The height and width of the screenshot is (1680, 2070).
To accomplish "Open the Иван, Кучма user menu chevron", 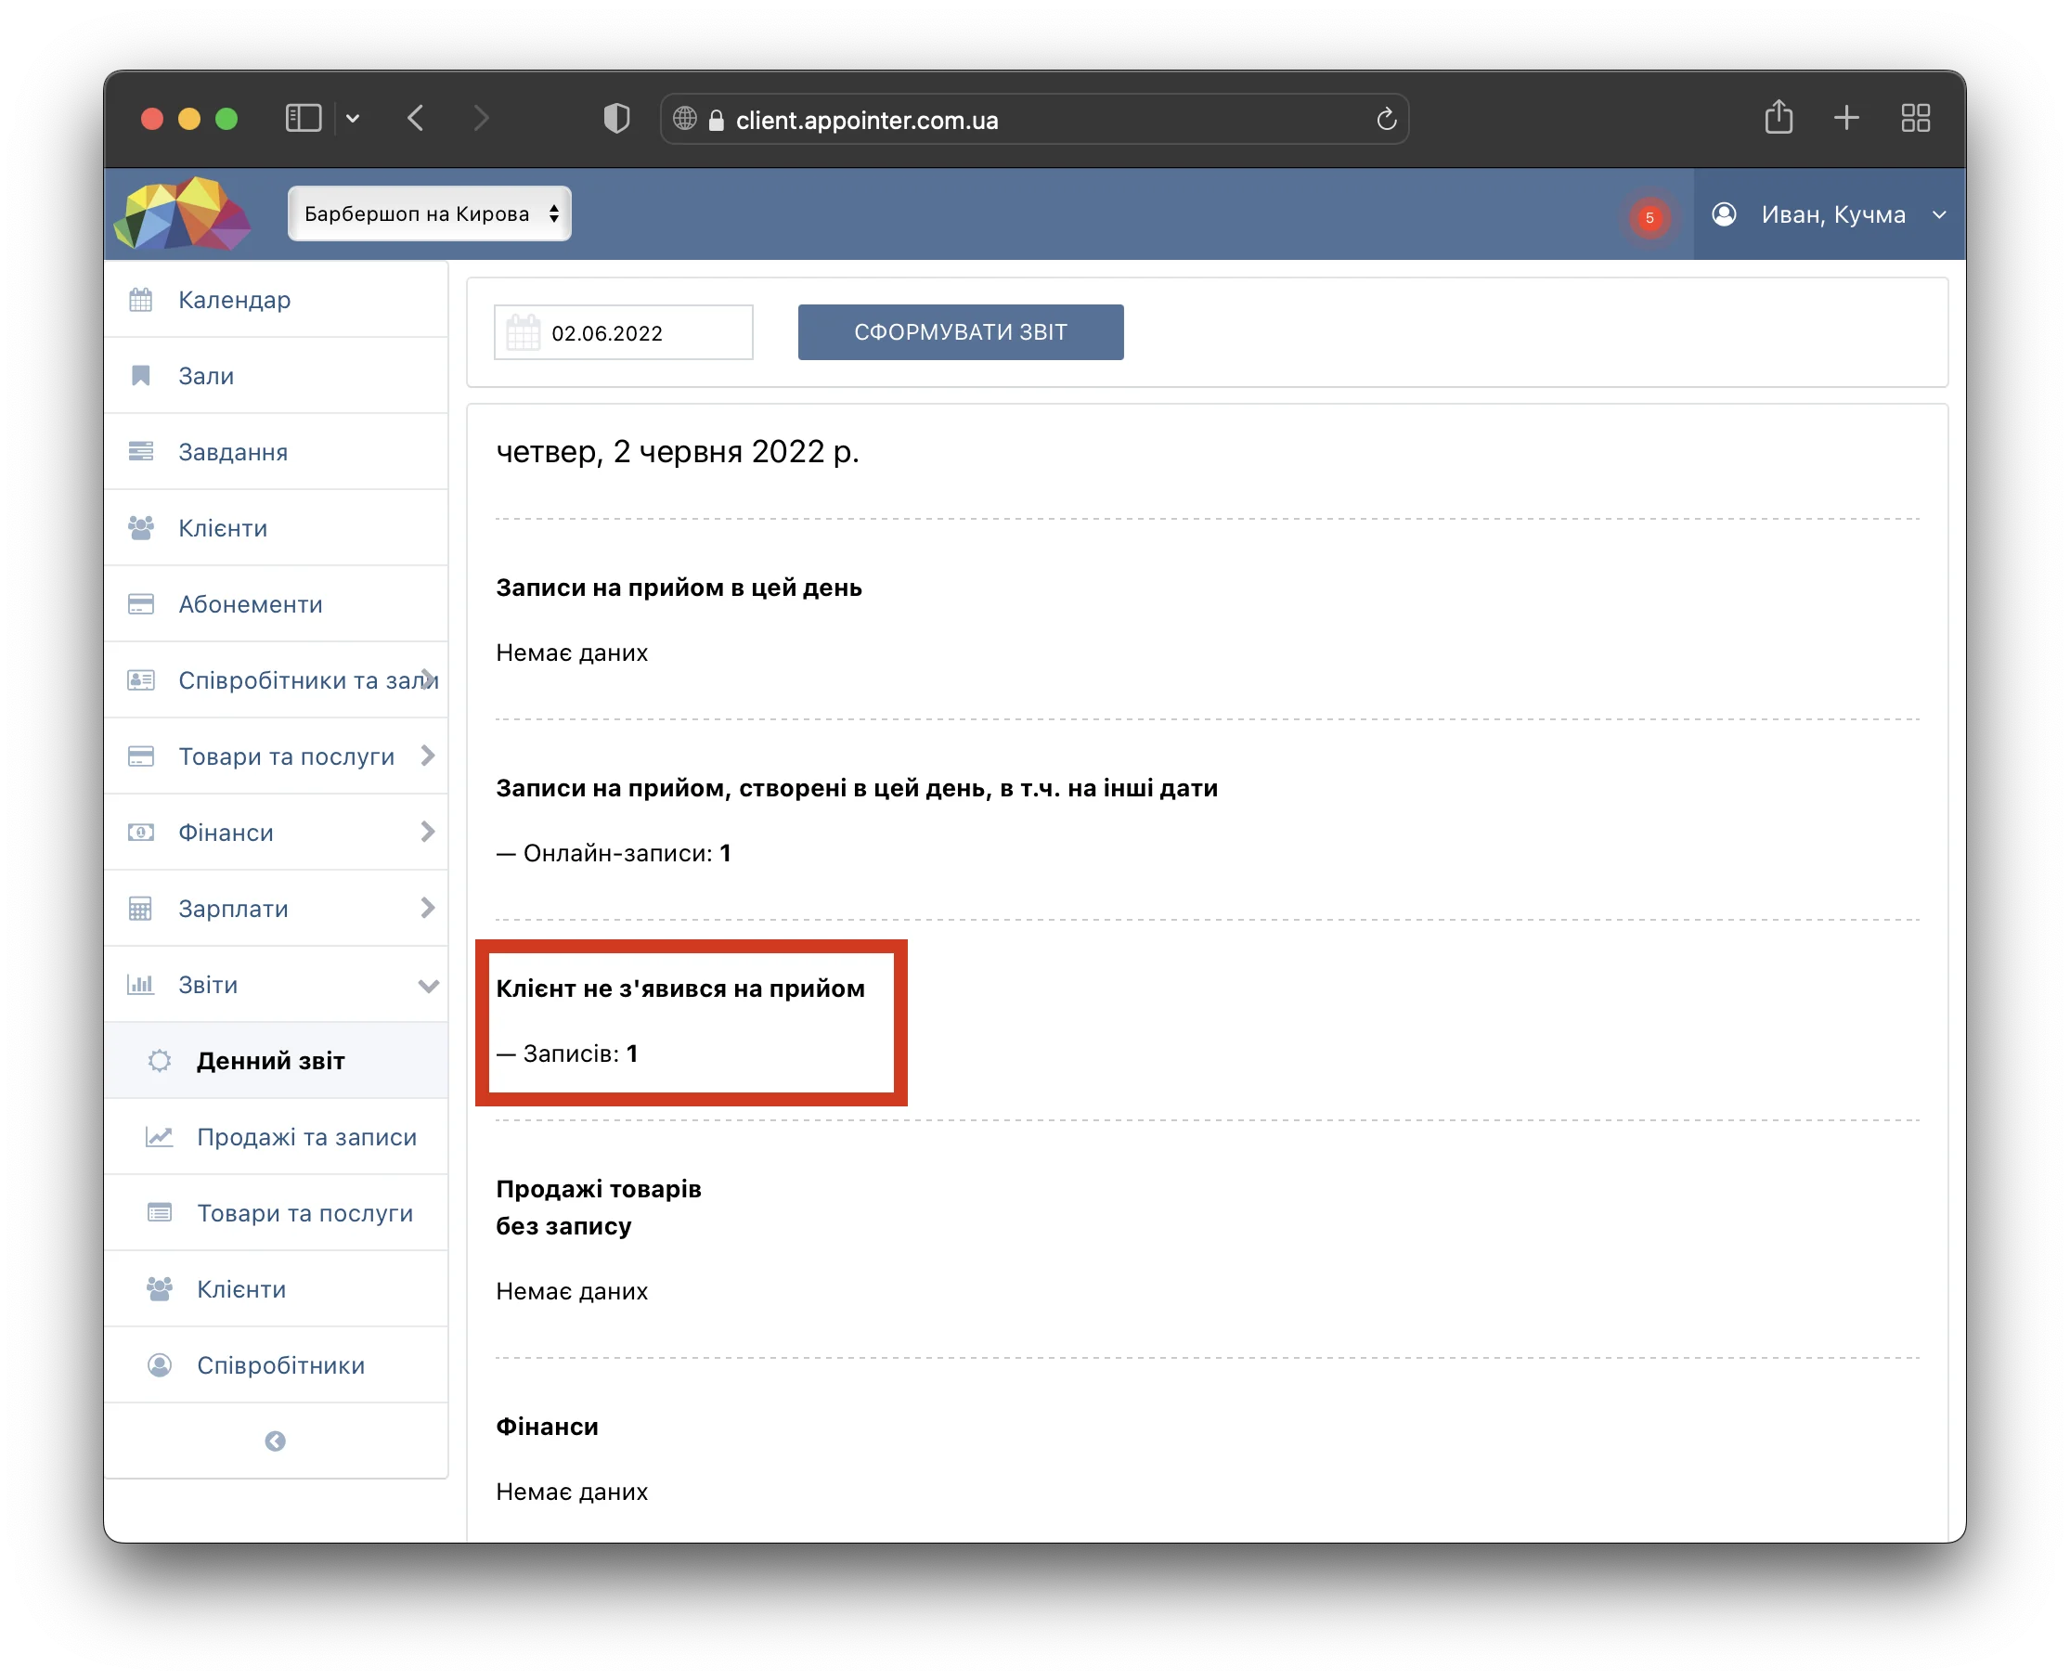I will 1940,214.
